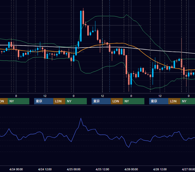Screen dimensions: 195x172
Task: Click the orange moving average line
Action: pyautogui.click(x=117, y=43)
